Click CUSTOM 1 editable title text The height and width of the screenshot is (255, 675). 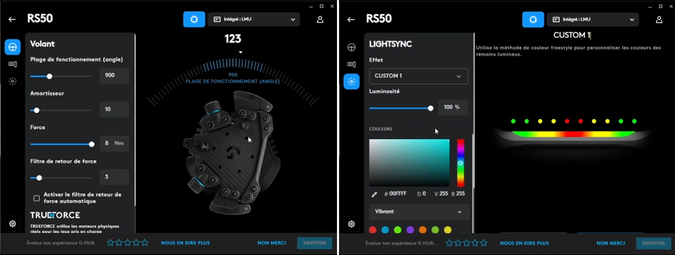tap(572, 35)
